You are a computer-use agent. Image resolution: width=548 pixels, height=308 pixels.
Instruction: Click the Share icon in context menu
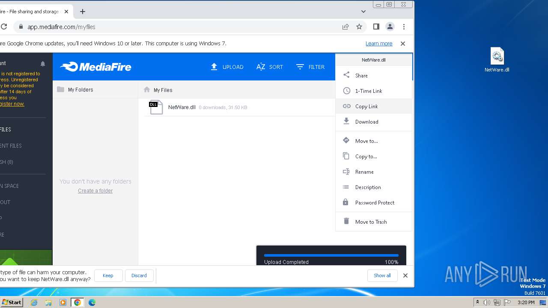click(x=346, y=75)
